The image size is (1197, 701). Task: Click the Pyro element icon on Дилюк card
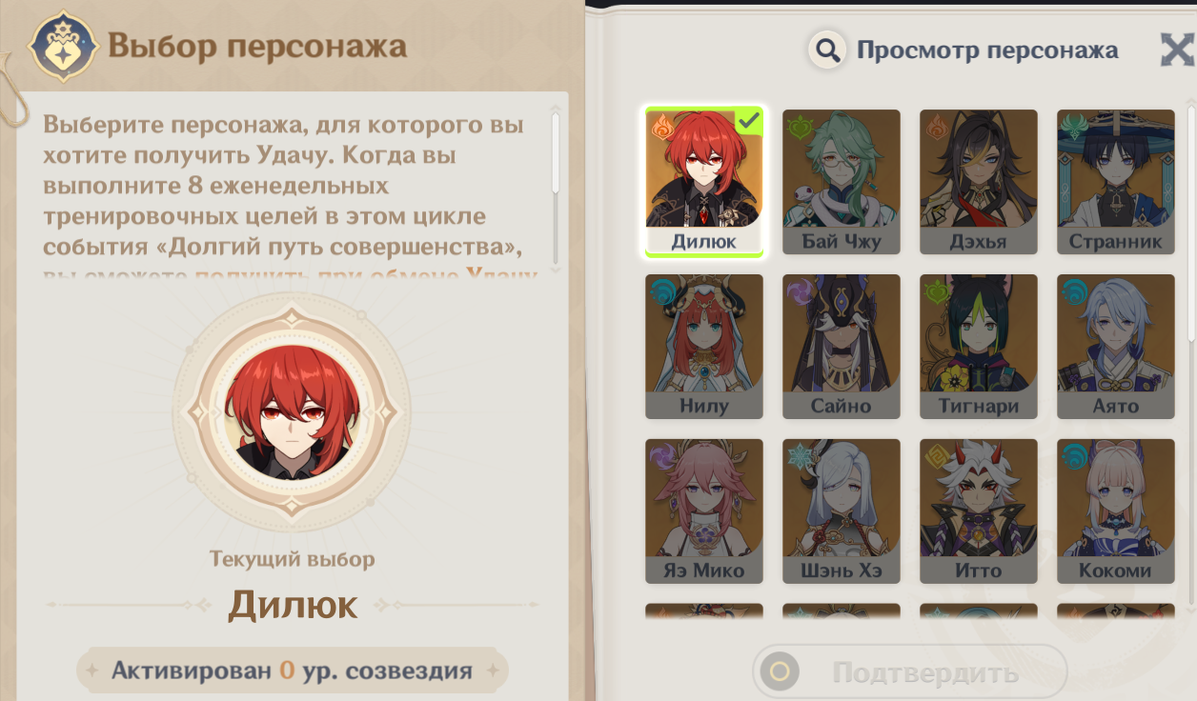point(662,127)
